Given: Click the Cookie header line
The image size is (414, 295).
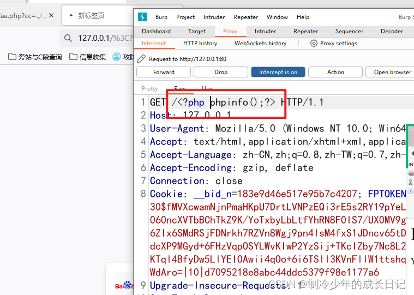Looking at the screenshot, I should tap(278, 194).
